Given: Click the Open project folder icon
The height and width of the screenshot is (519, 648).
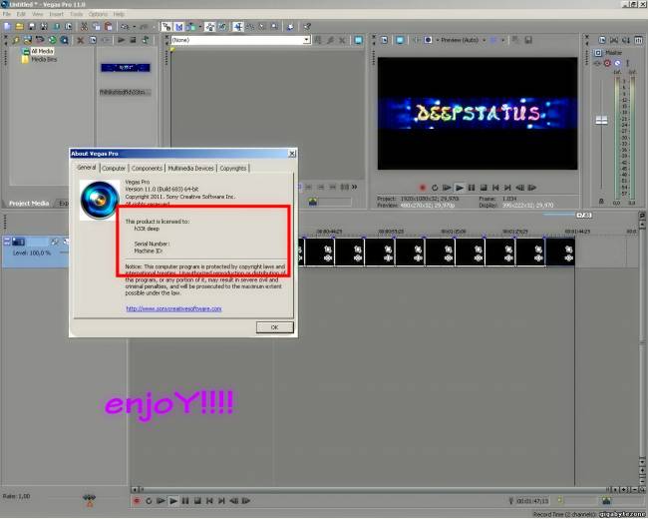Looking at the screenshot, I should click(19, 27).
